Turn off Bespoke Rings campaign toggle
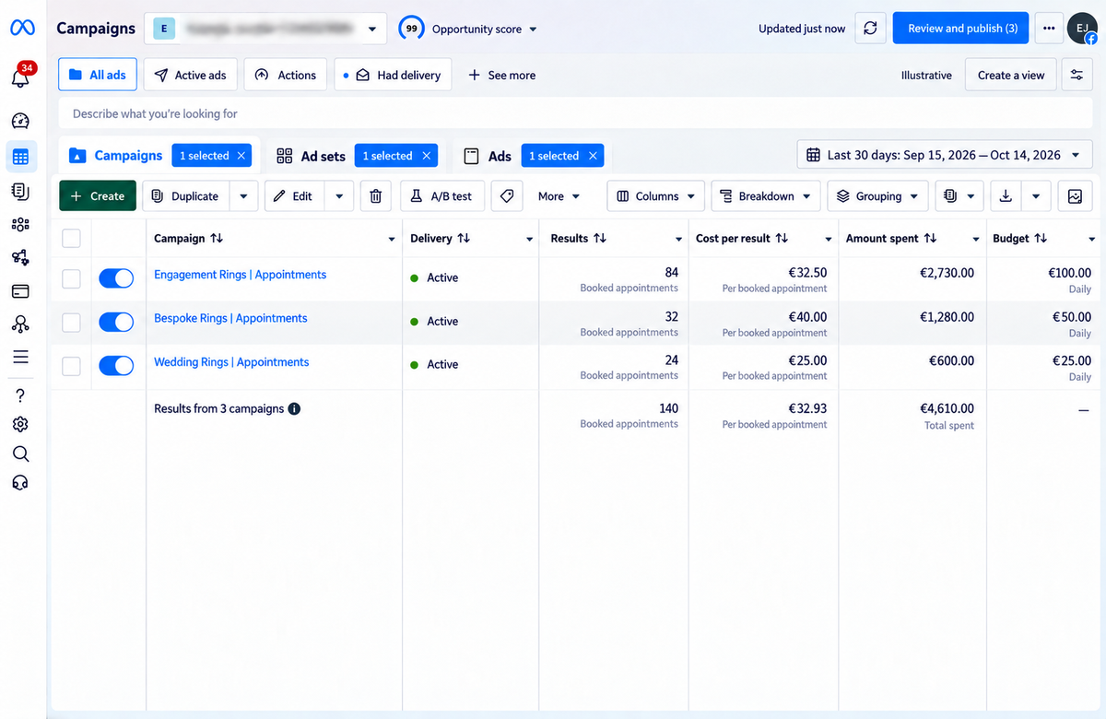The width and height of the screenshot is (1106, 719). [116, 322]
